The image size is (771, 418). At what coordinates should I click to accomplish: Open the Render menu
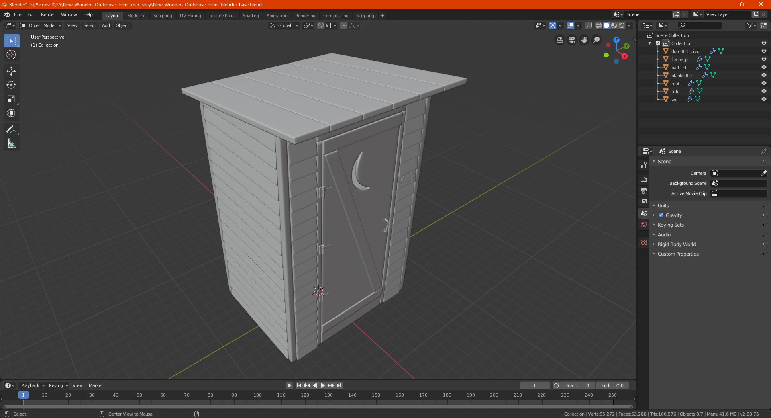[48, 14]
